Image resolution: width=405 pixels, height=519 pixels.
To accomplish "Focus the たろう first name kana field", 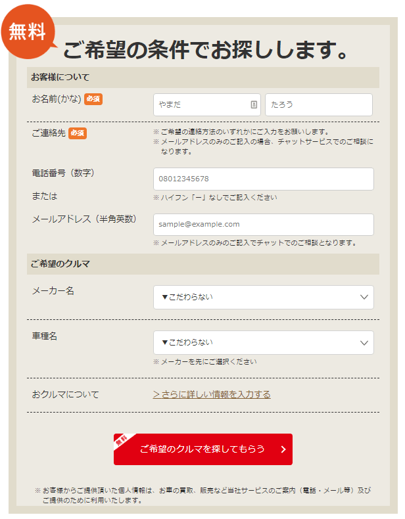I will click(x=319, y=104).
